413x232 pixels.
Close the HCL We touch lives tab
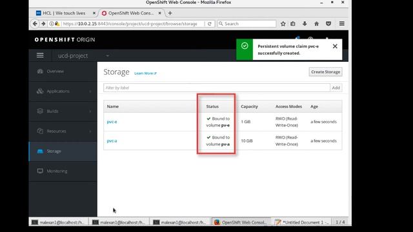tap(94, 13)
